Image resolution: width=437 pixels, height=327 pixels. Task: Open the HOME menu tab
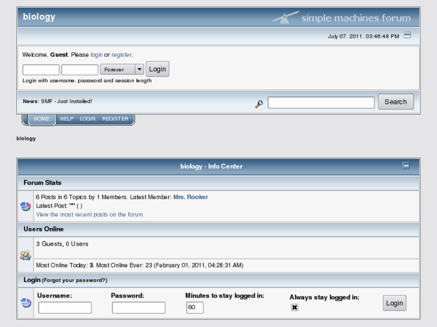pyautogui.click(x=41, y=119)
